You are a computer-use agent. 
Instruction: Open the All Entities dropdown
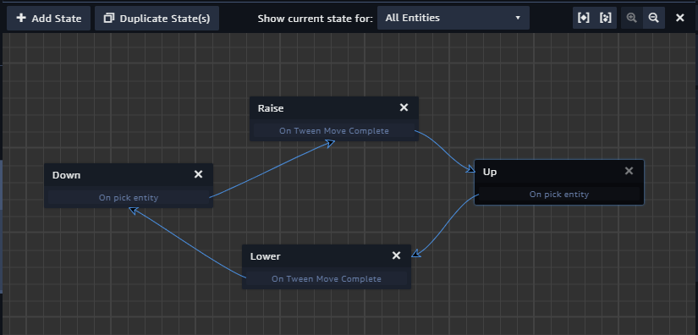(453, 18)
